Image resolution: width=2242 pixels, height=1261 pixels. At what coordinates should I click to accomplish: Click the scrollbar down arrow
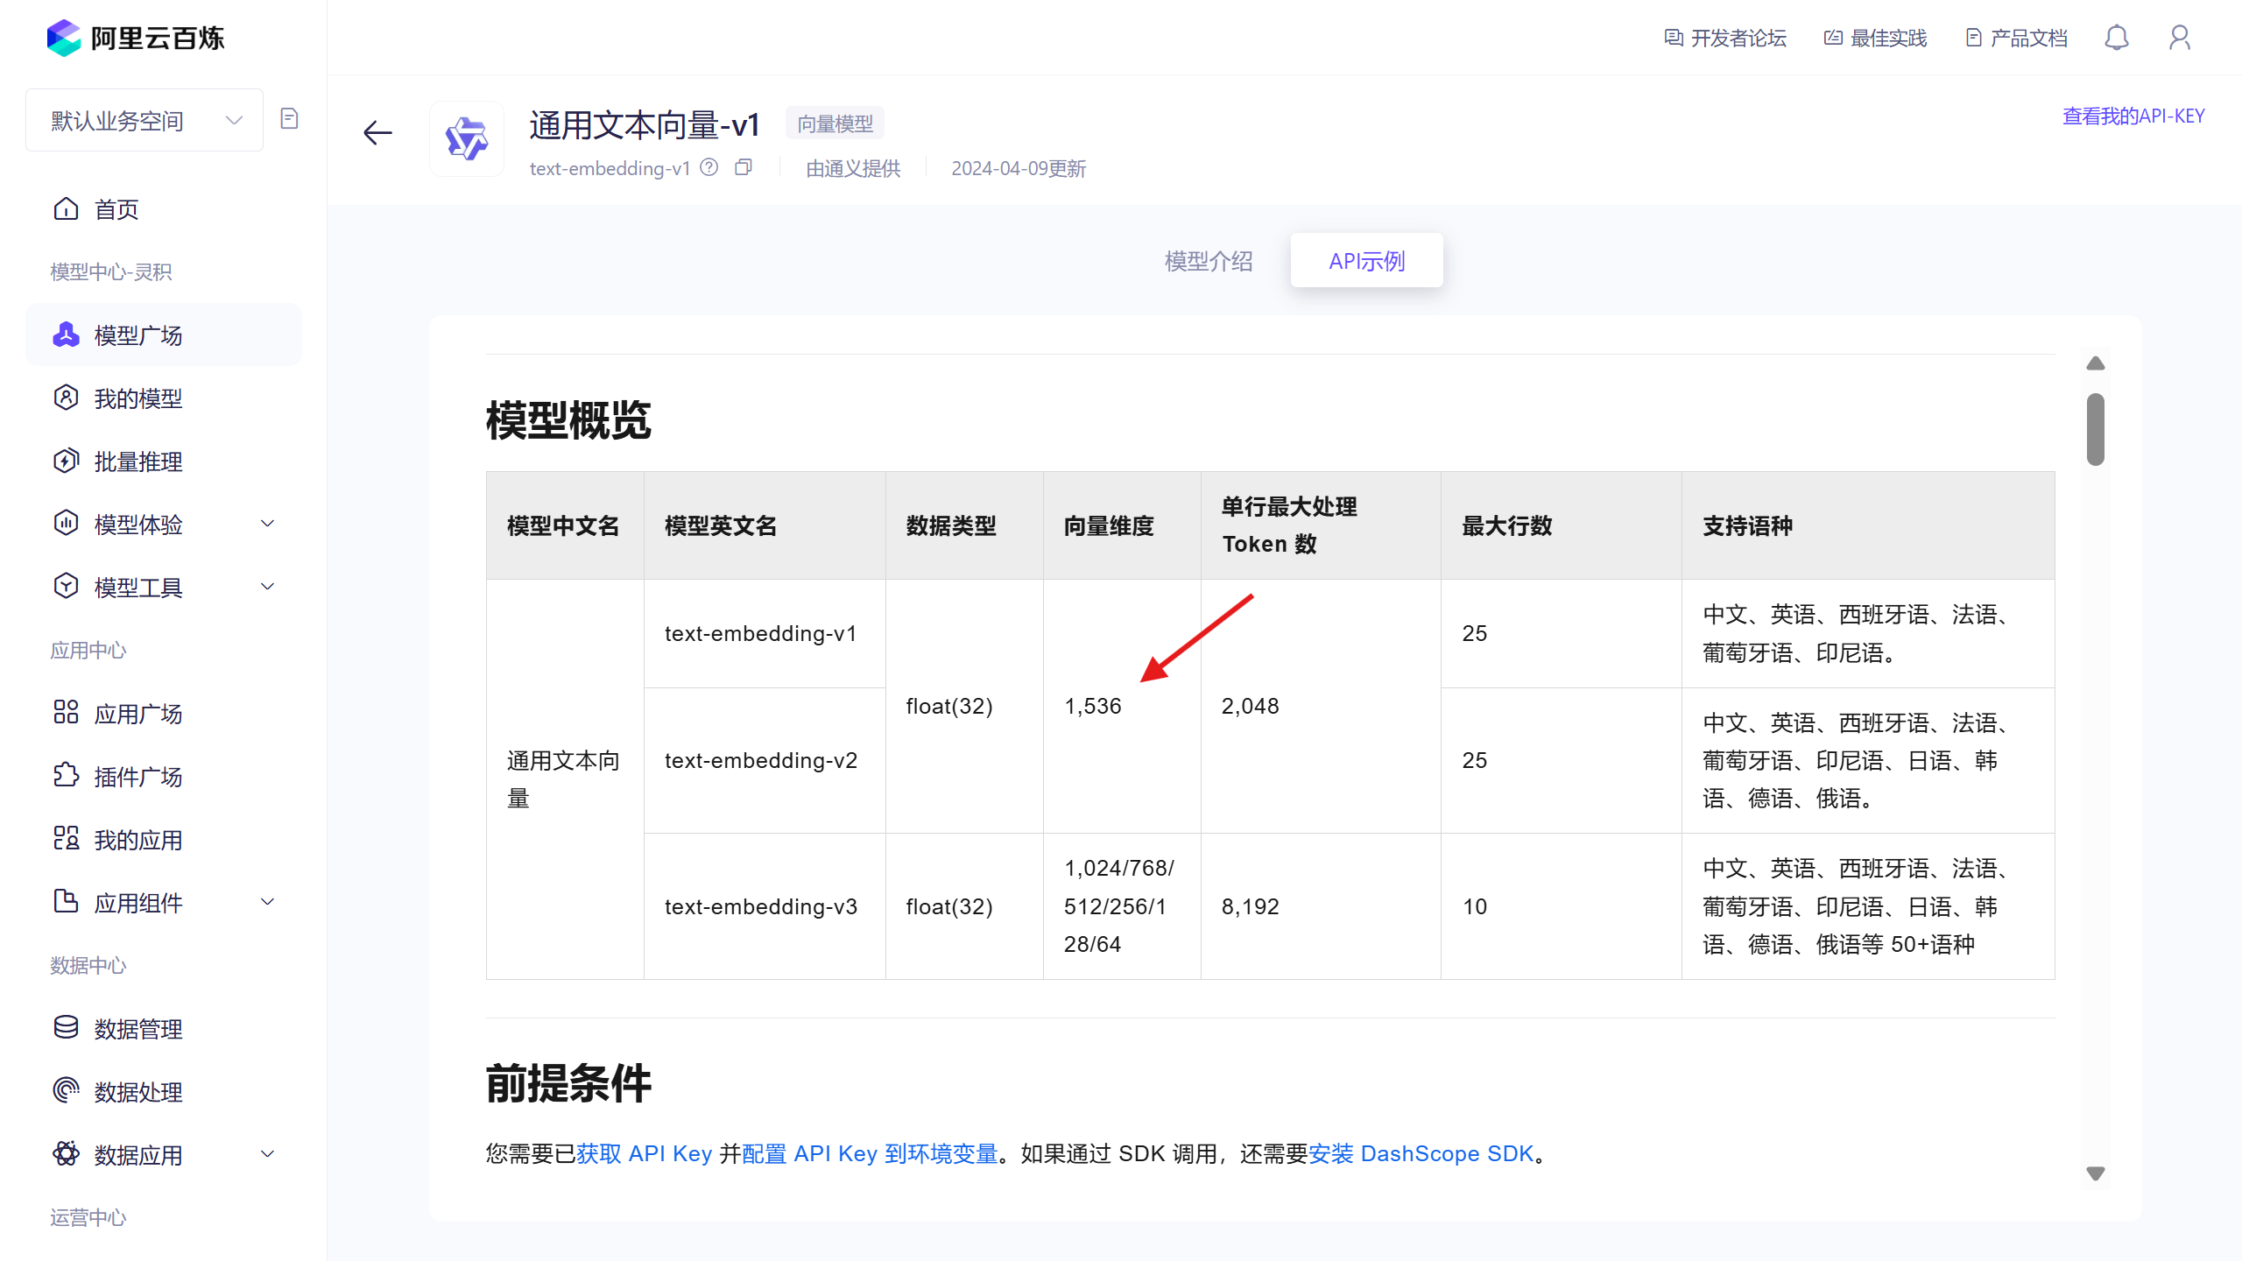pyautogui.click(x=2095, y=1173)
